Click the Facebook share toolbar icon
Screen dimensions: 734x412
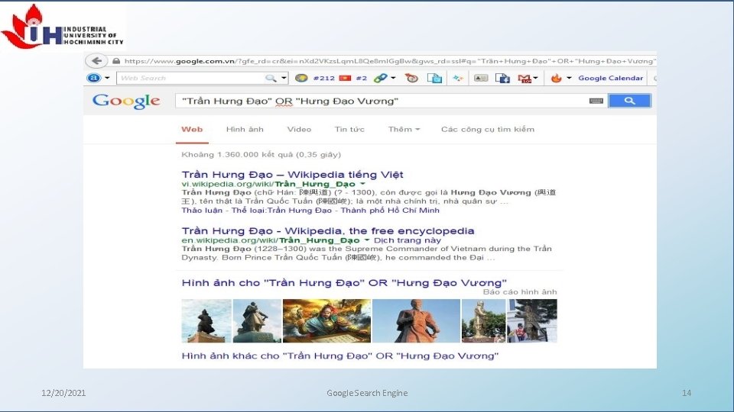pyautogui.click(x=502, y=78)
